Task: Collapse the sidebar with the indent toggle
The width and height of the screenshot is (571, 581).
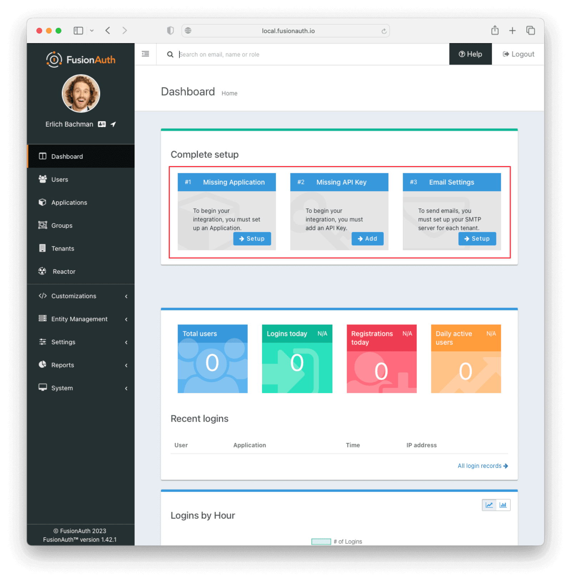Action: point(145,54)
